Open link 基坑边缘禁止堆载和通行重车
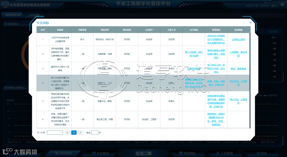The width and height of the screenshot is (287, 157). pos(216,54)
